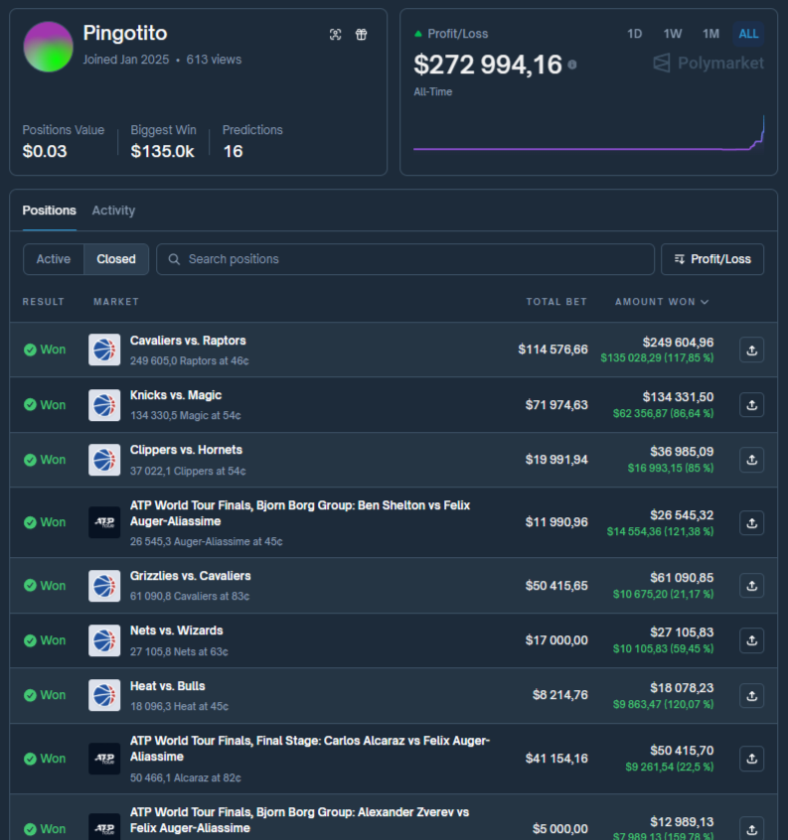Viewport: 788px width, 840px height.
Task: Click the gift icon in profile header
Action: 362,35
